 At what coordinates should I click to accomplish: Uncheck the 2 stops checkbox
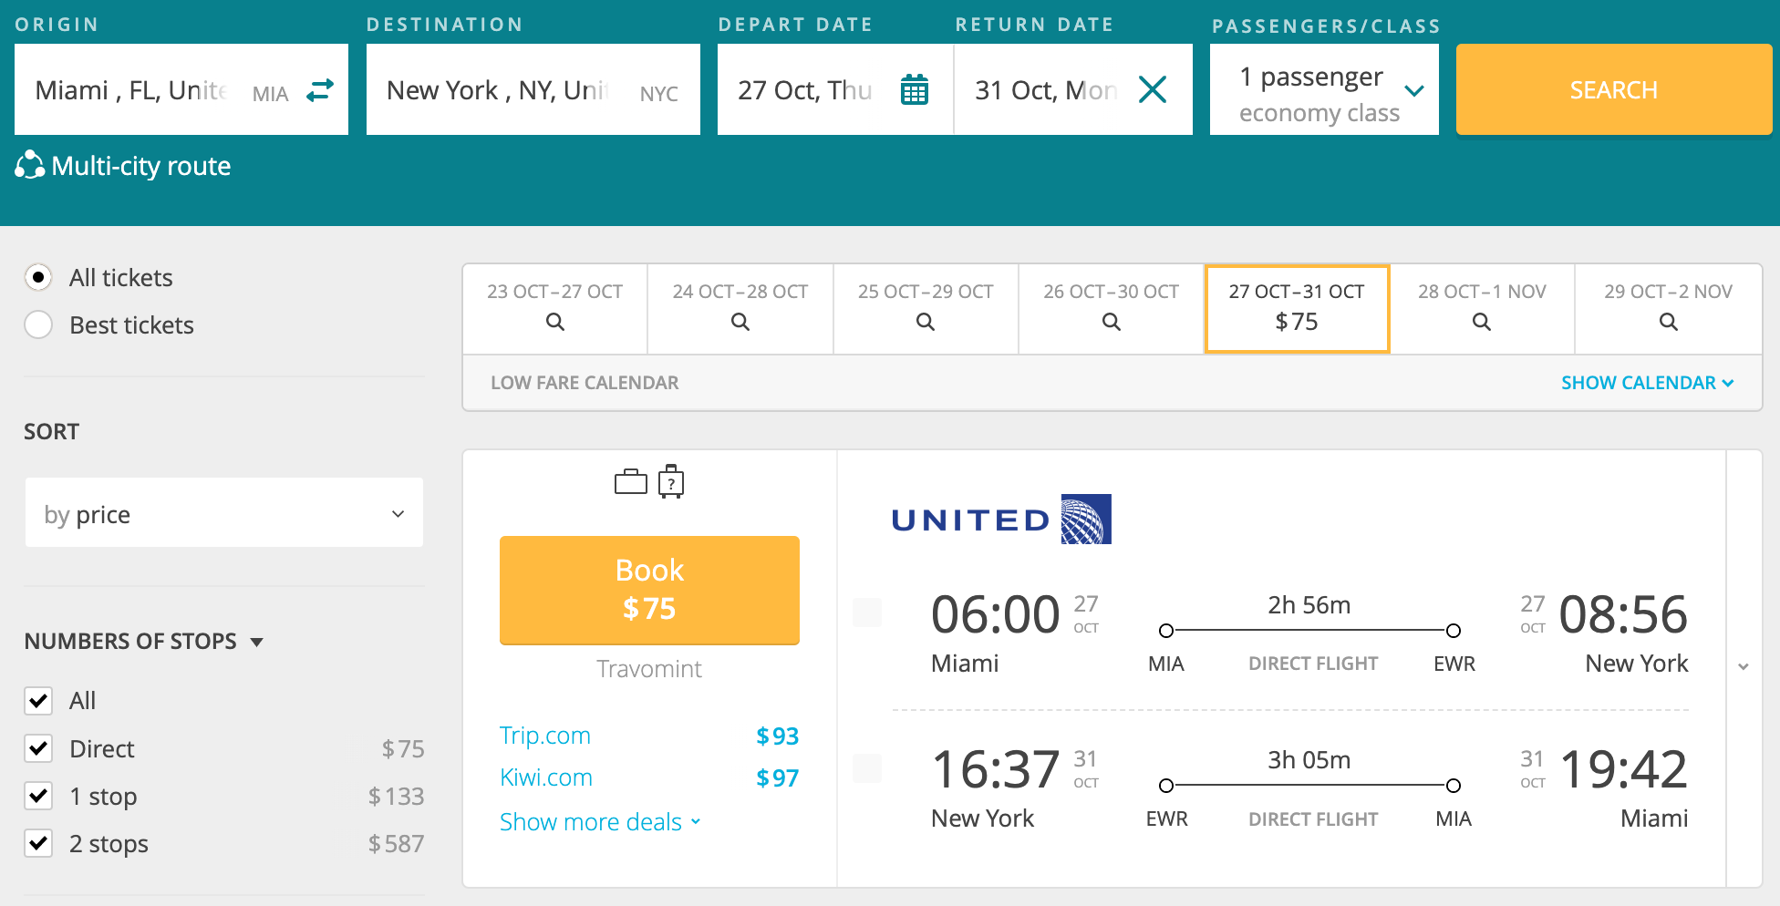[38, 843]
